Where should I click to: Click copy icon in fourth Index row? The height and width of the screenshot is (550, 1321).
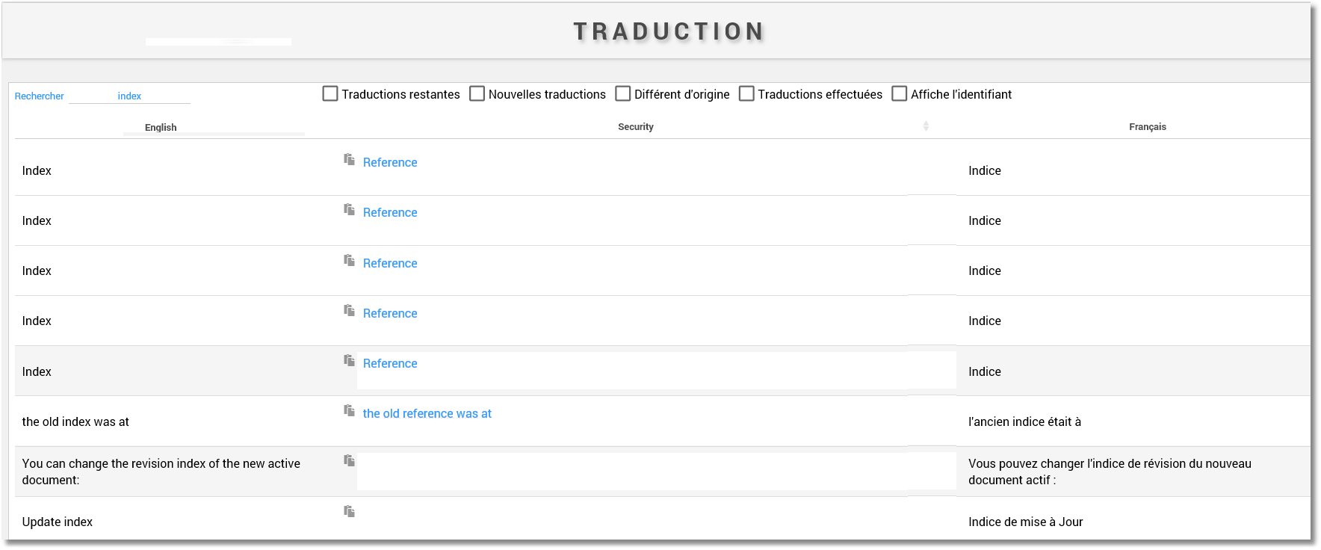coord(349,310)
